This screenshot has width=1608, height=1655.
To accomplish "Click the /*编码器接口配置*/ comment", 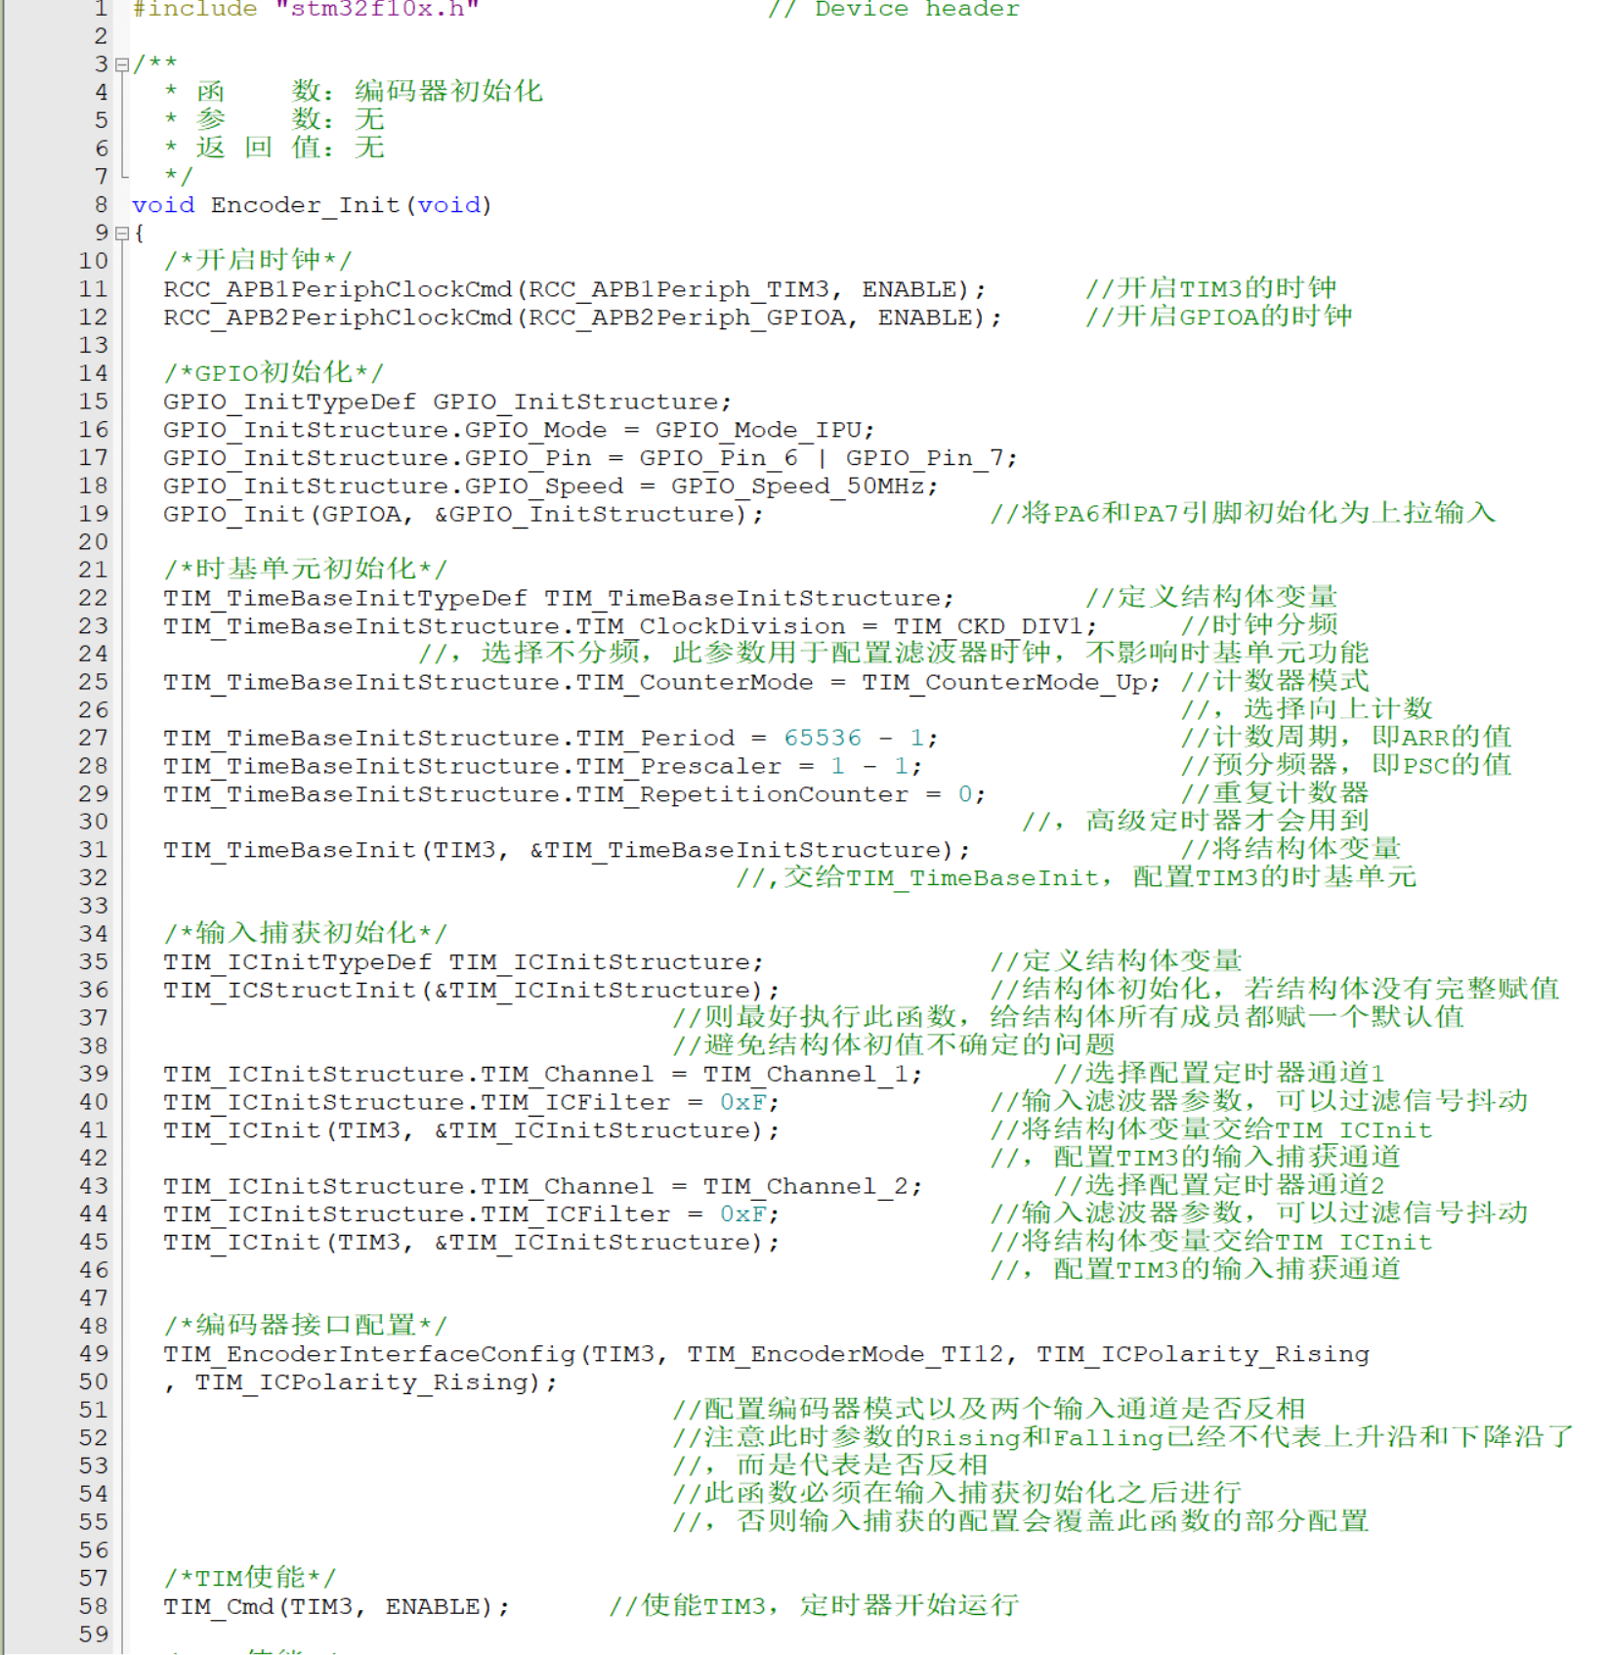I will (x=305, y=1326).
